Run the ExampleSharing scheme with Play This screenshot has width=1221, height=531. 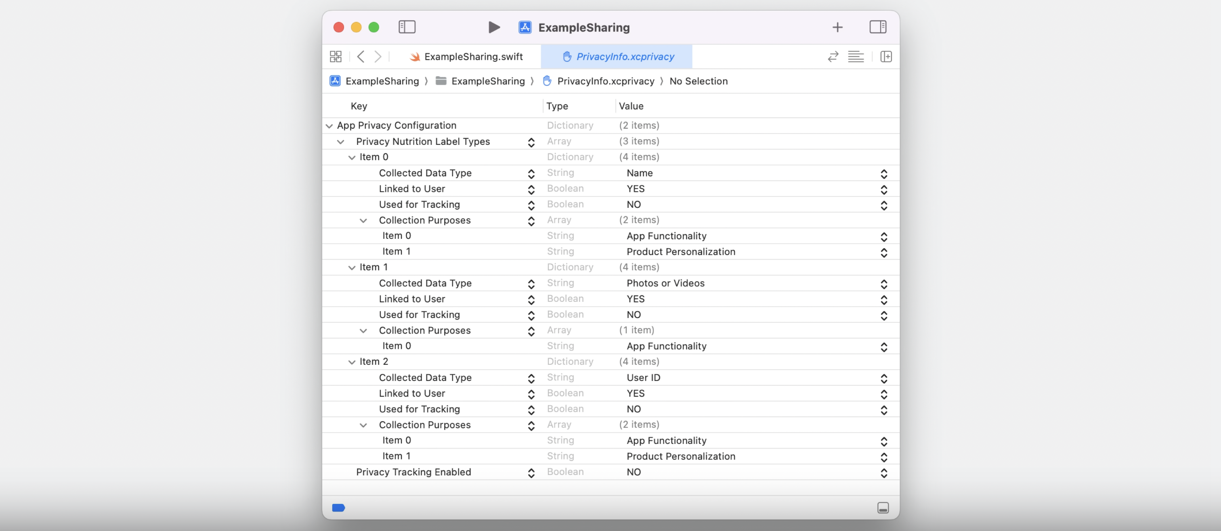pos(494,27)
